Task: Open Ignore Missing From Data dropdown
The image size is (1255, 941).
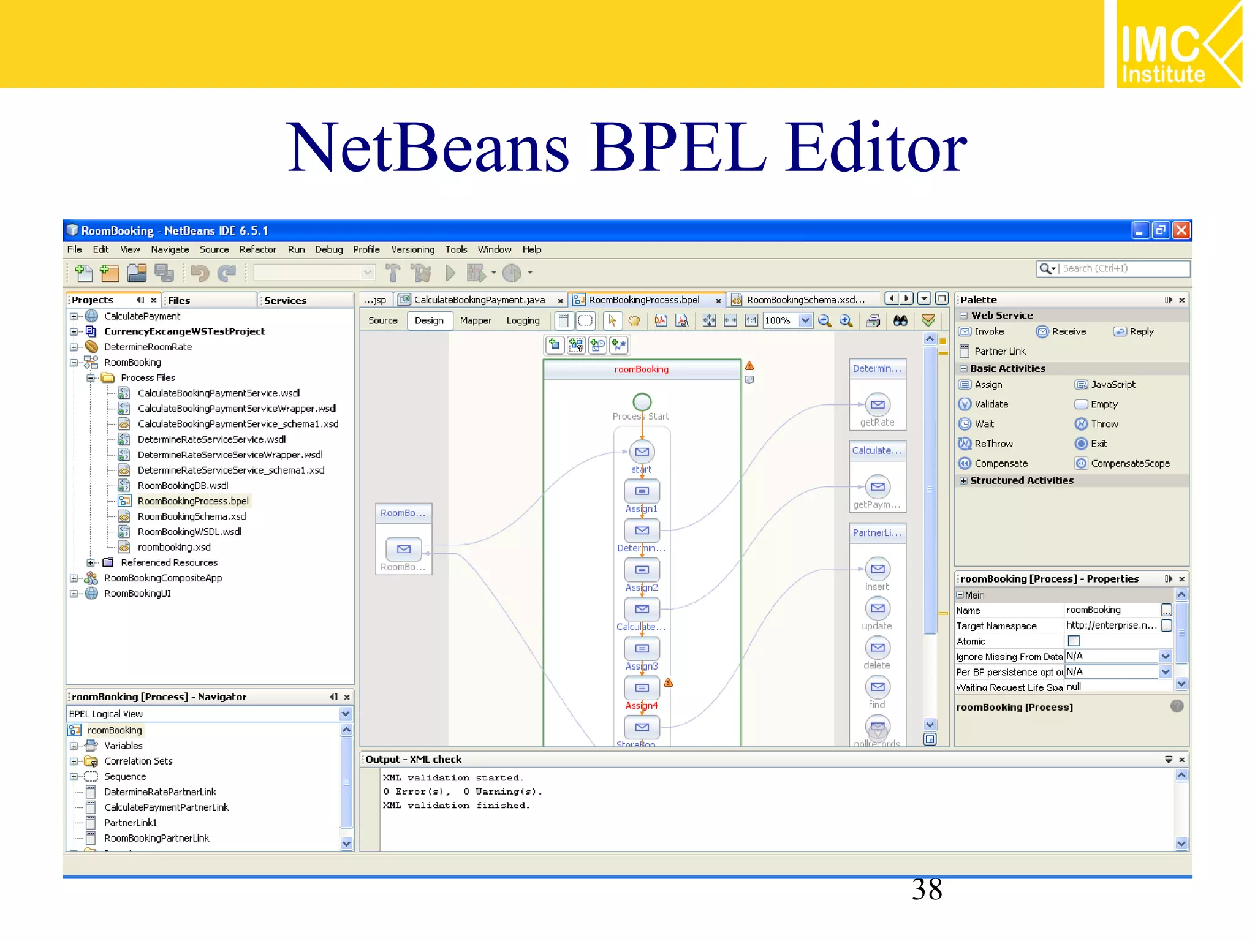Action: (1165, 656)
